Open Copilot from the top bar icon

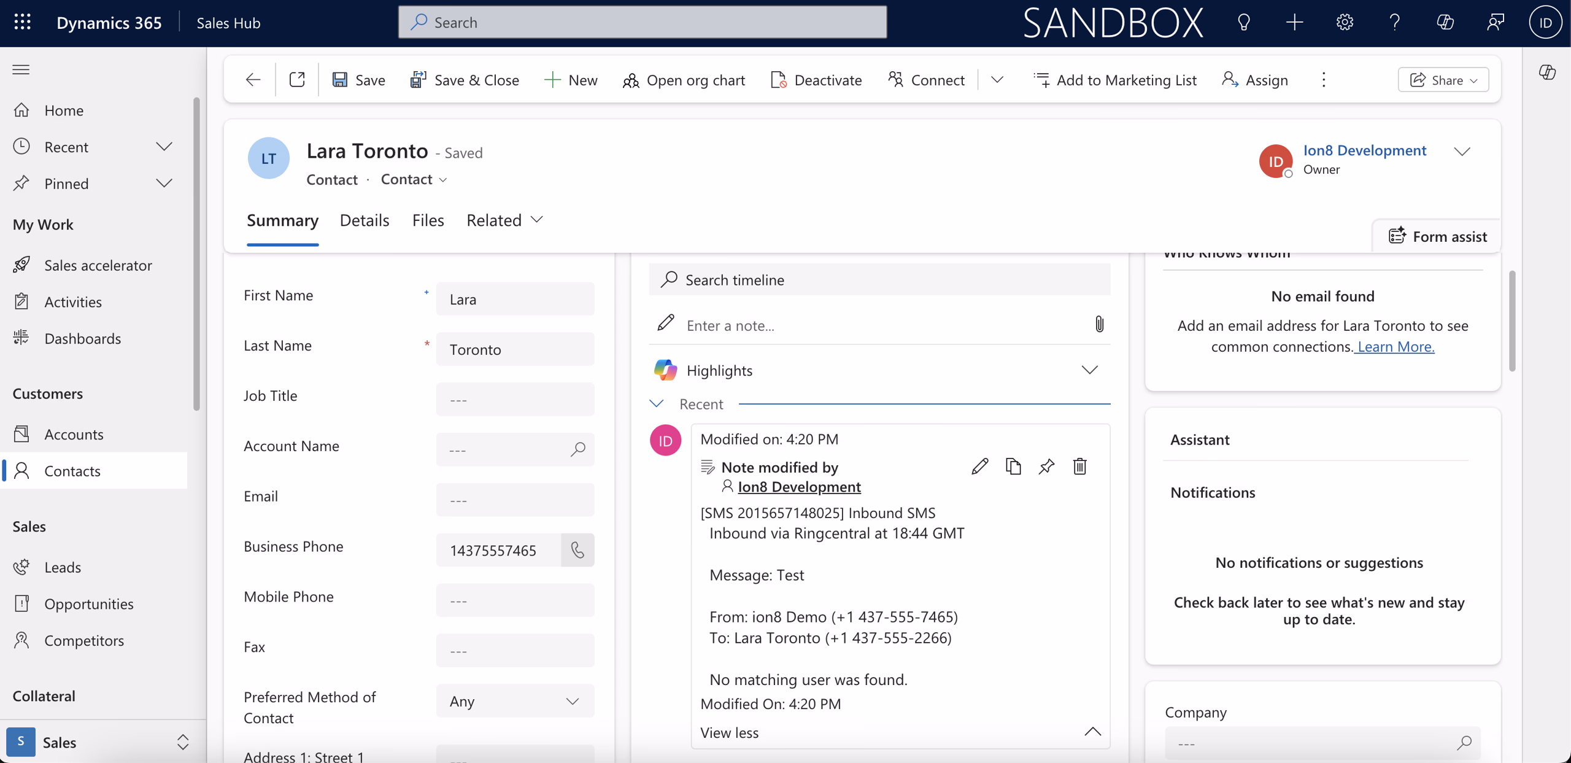coord(1445,22)
